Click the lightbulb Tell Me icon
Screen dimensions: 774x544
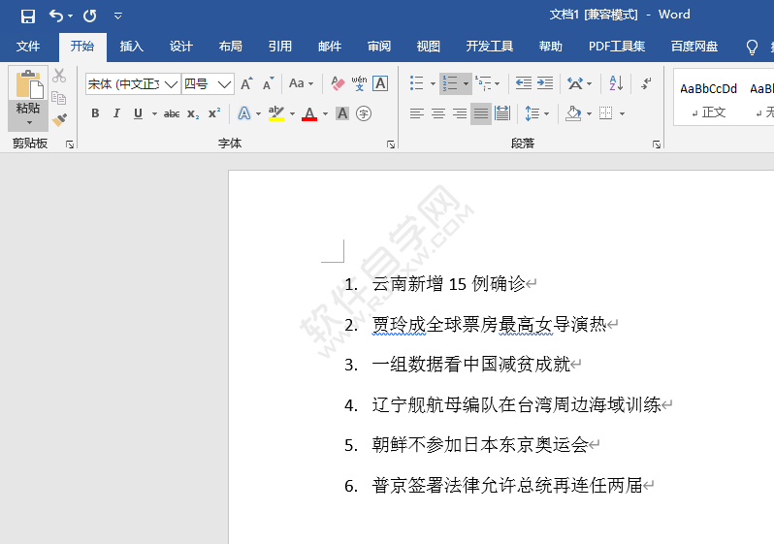point(752,47)
